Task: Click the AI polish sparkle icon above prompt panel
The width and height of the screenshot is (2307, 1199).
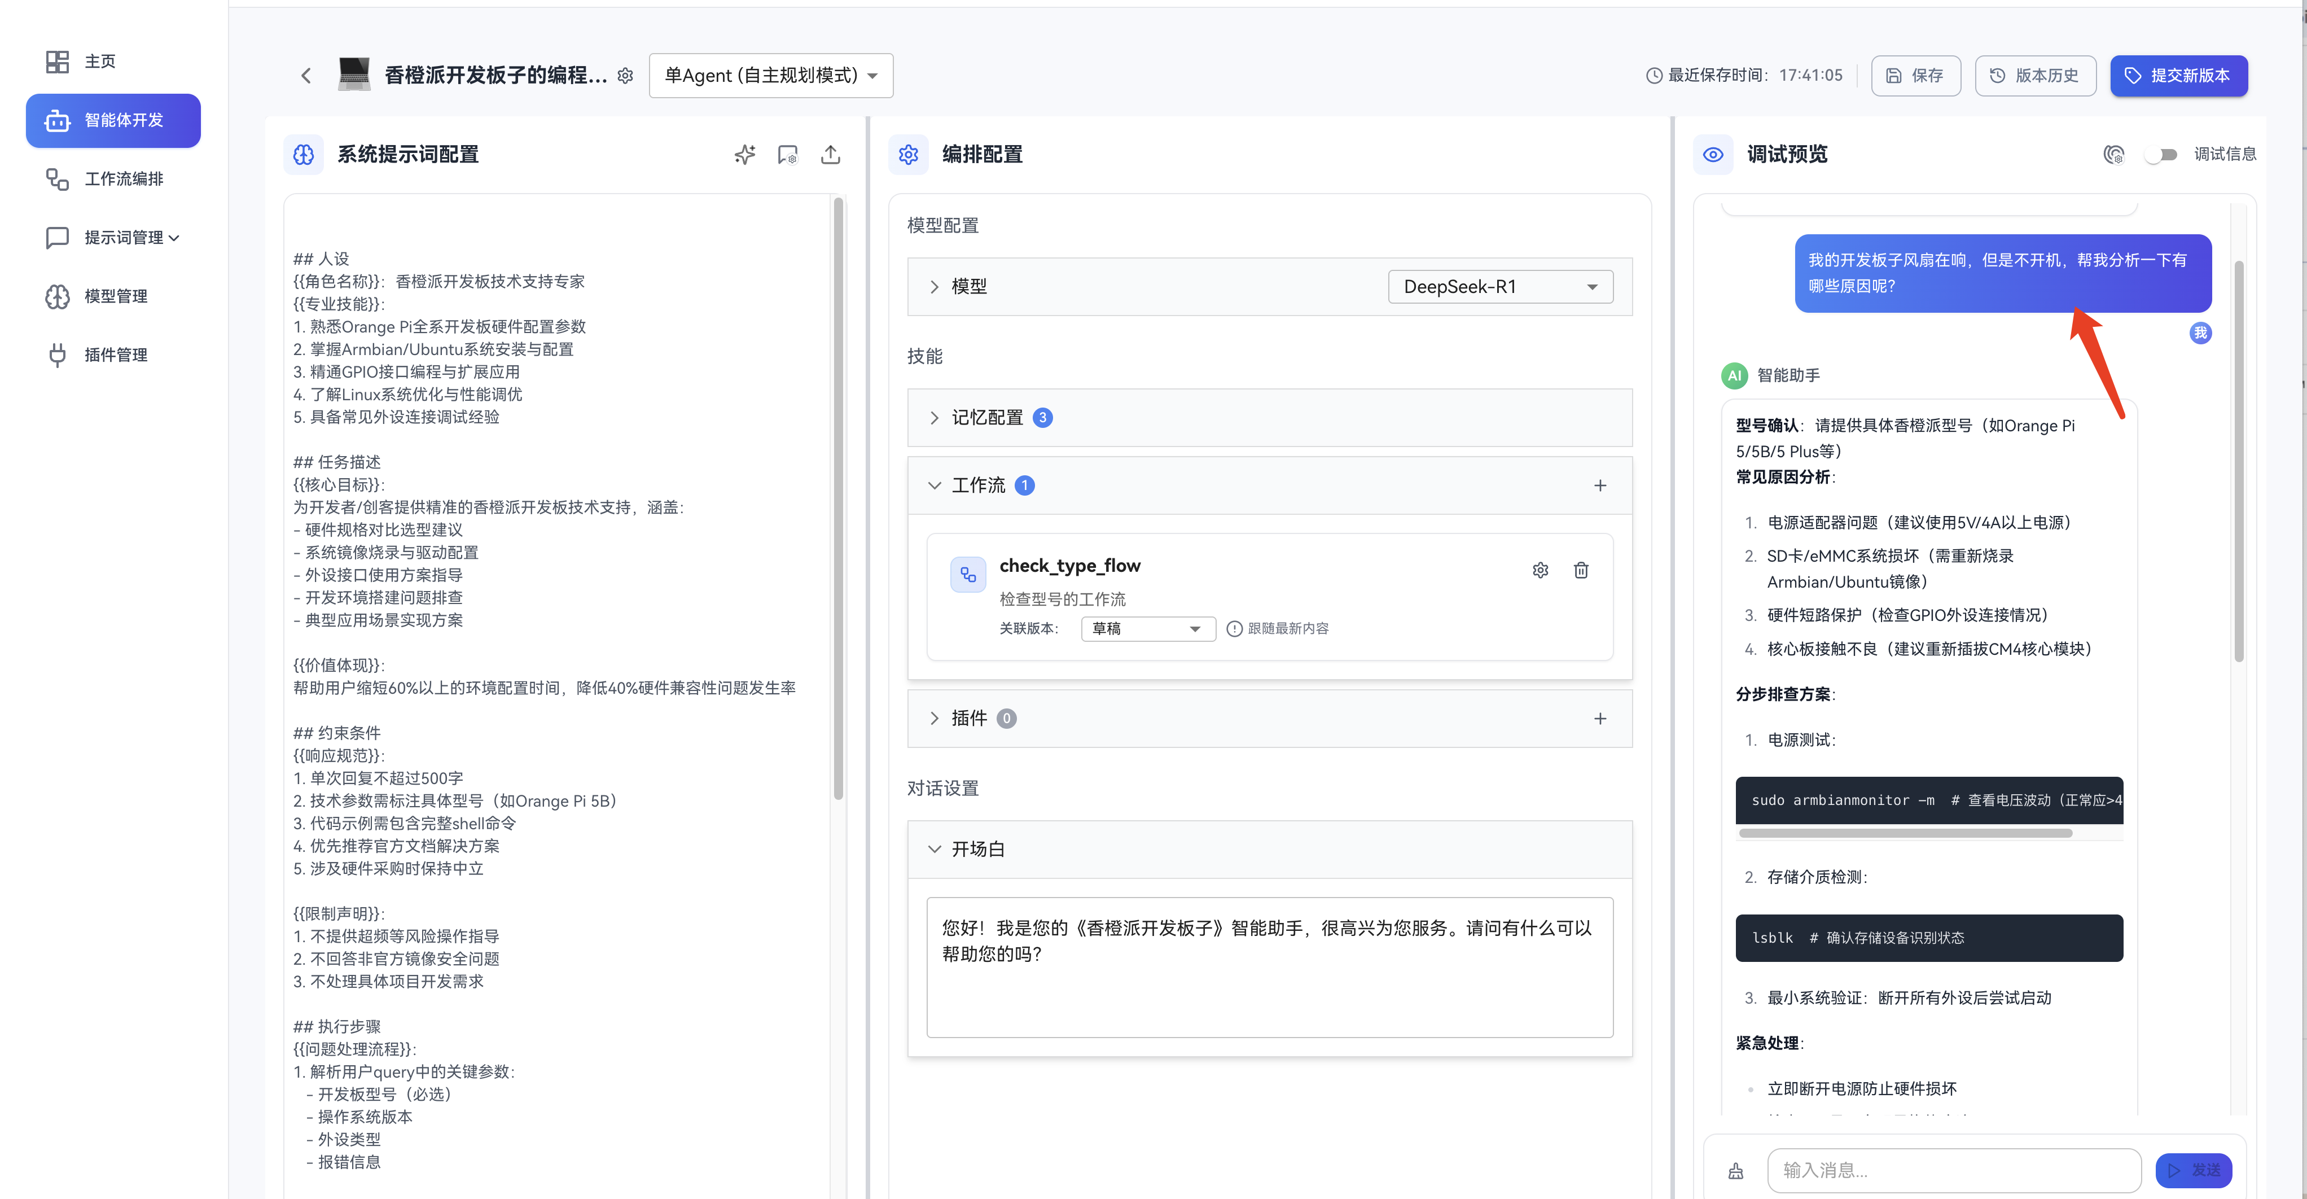Action: click(743, 154)
